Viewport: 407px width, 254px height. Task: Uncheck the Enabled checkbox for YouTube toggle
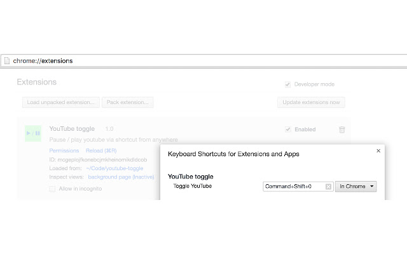288,130
